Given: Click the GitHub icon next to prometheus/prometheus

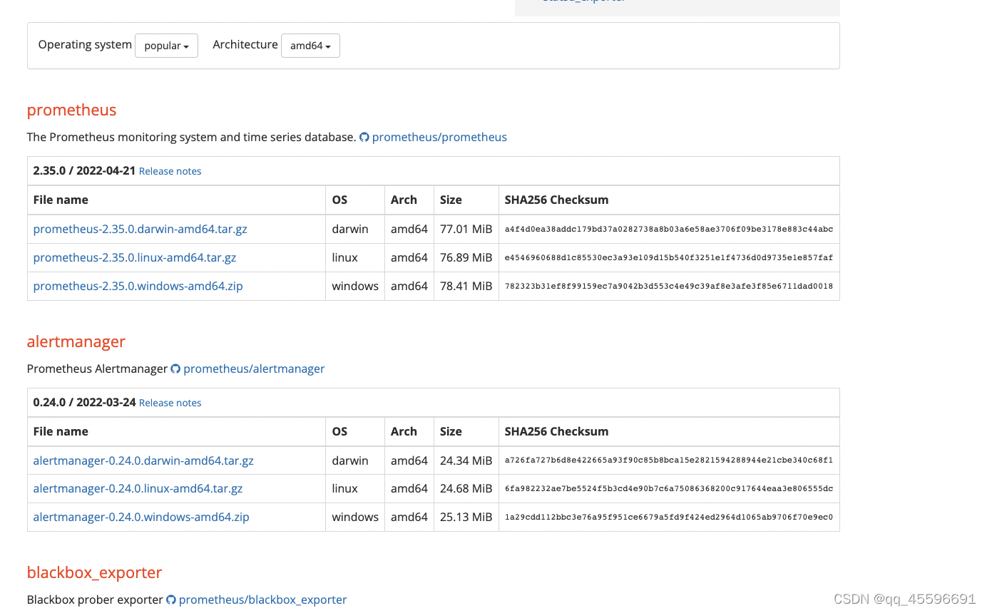Looking at the screenshot, I should (x=364, y=137).
